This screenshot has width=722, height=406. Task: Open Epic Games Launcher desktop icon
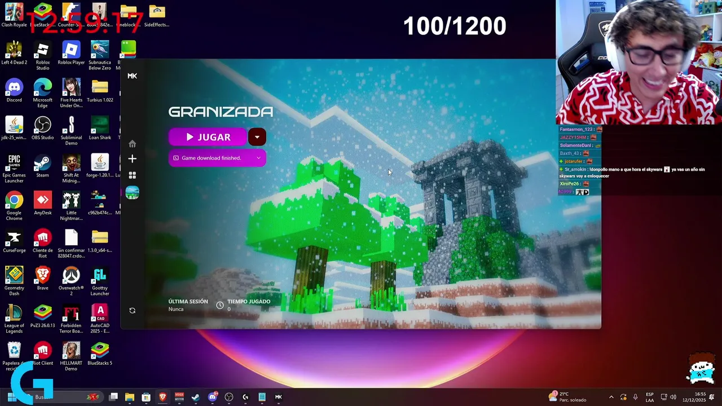click(x=14, y=169)
